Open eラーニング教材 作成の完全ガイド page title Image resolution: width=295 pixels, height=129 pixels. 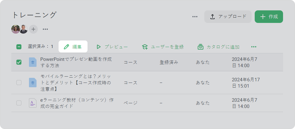[77, 103]
